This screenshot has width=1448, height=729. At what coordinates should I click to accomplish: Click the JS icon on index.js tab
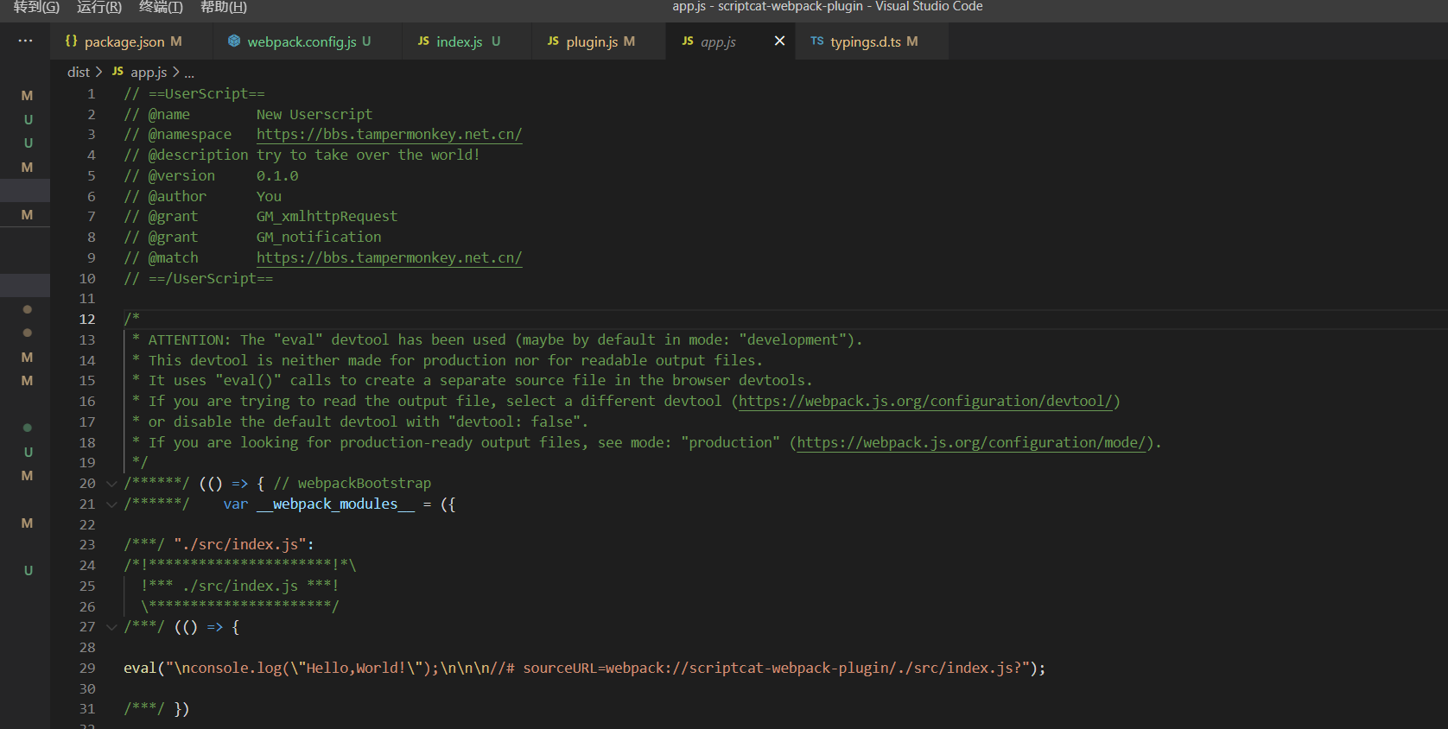coord(423,41)
